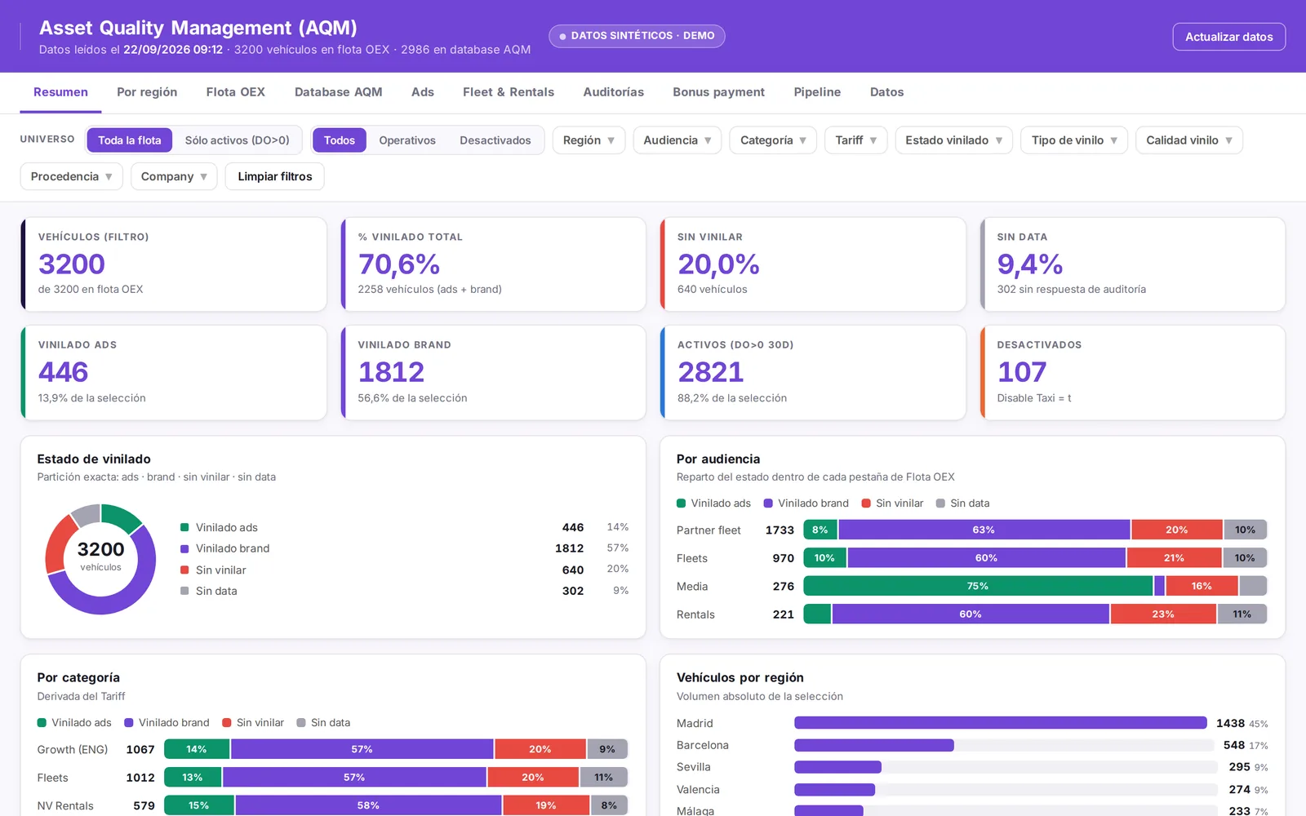
Task: Click the Vinilado ads swatch in Por audiencia legend
Action: point(681,503)
